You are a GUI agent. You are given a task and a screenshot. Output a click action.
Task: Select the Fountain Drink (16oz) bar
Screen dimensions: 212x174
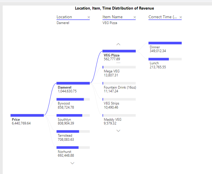tap(119, 83)
